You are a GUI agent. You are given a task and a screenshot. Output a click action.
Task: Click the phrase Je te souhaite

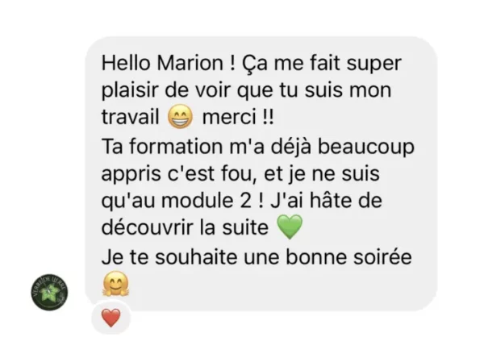(x=169, y=256)
